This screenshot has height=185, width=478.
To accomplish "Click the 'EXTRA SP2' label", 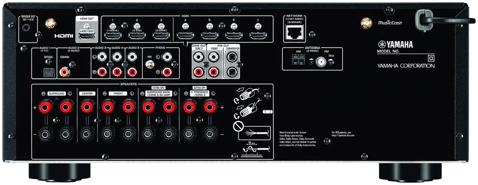I will tap(158, 88).
